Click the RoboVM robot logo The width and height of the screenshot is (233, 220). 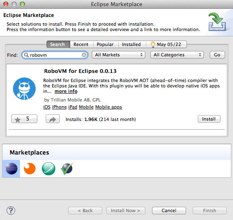click(x=24, y=89)
